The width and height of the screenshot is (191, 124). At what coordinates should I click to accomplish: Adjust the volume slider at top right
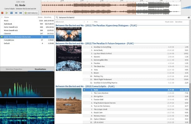pyautogui.click(x=186, y=7)
